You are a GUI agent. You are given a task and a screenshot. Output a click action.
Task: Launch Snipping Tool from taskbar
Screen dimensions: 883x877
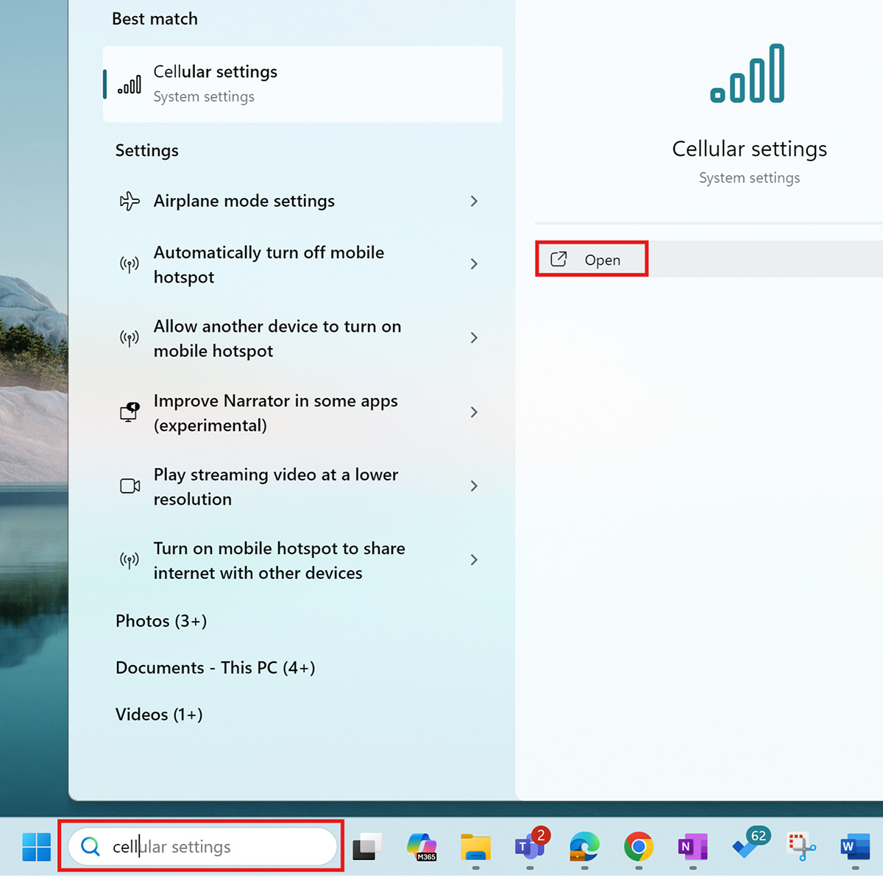(x=801, y=847)
